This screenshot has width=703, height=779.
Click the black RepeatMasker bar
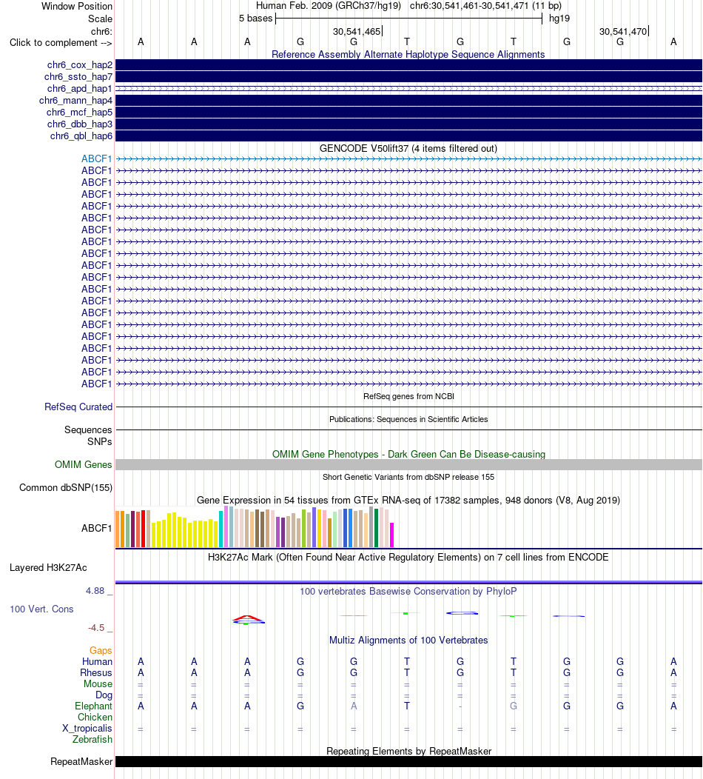pos(408,762)
